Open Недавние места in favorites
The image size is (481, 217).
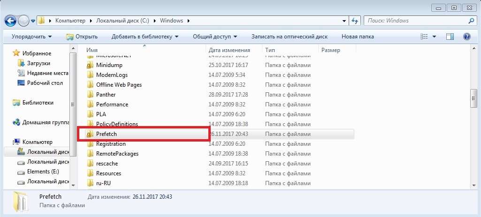(47, 73)
